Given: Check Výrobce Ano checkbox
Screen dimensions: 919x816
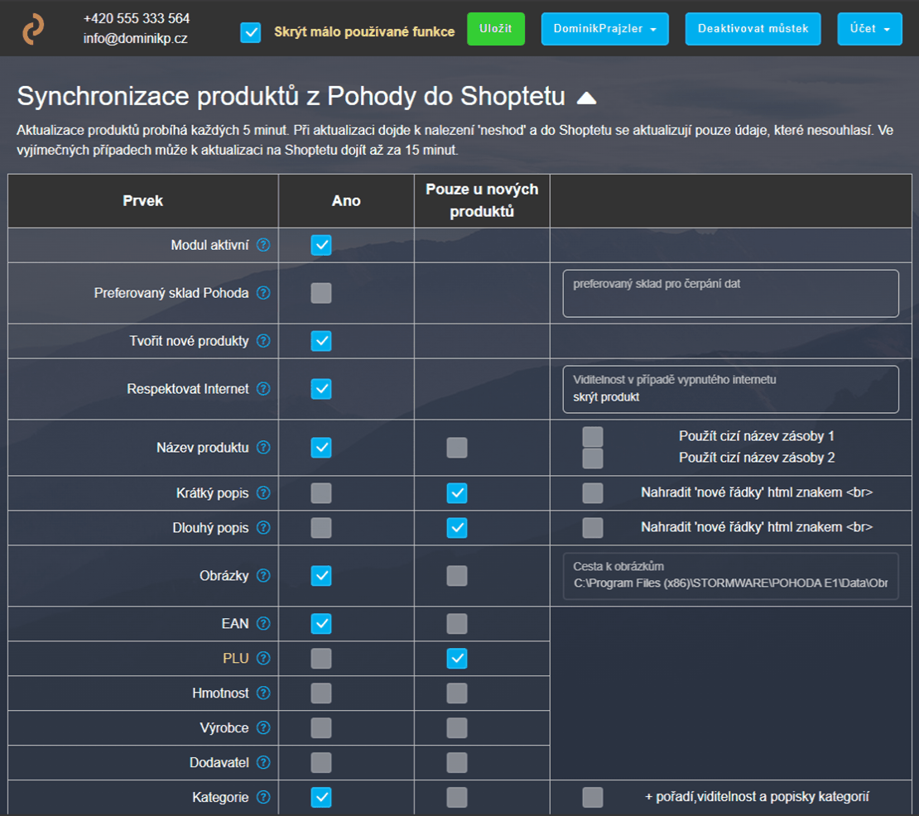Looking at the screenshot, I should tap(321, 727).
